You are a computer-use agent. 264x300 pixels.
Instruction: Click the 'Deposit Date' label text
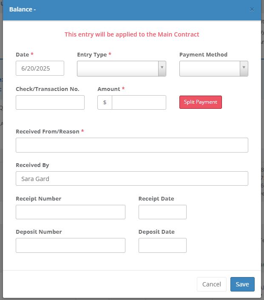[x=156, y=232]
